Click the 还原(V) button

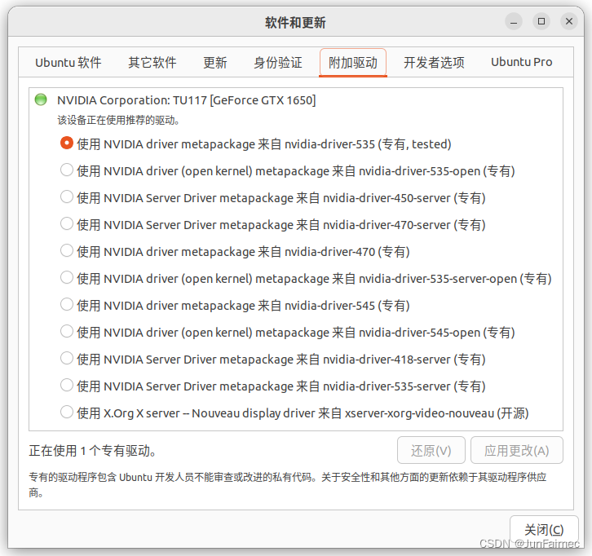click(431, 450)
